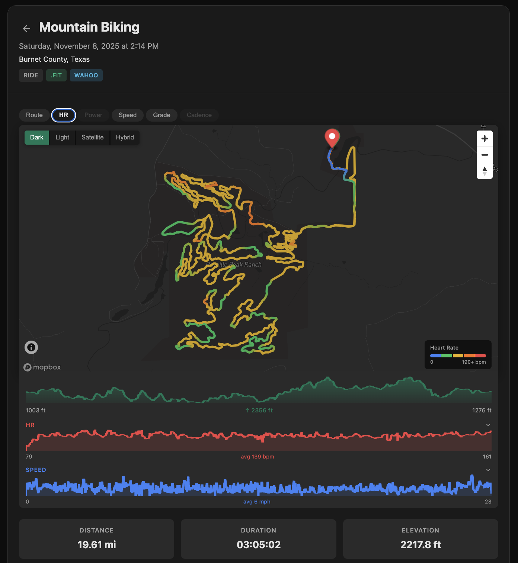Open the map information icon
Viewport: 518px width, 563px height.
(x=31, y=347)
